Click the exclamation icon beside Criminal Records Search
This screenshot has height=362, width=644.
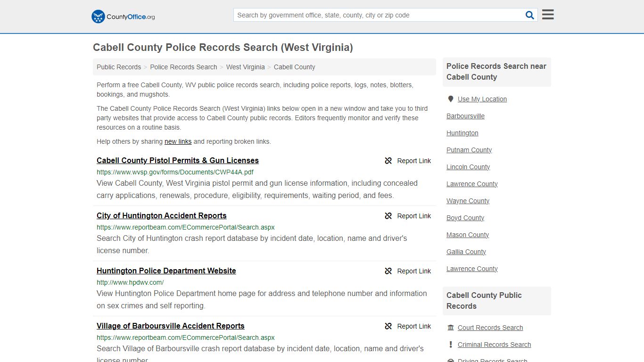pos(451,345)
